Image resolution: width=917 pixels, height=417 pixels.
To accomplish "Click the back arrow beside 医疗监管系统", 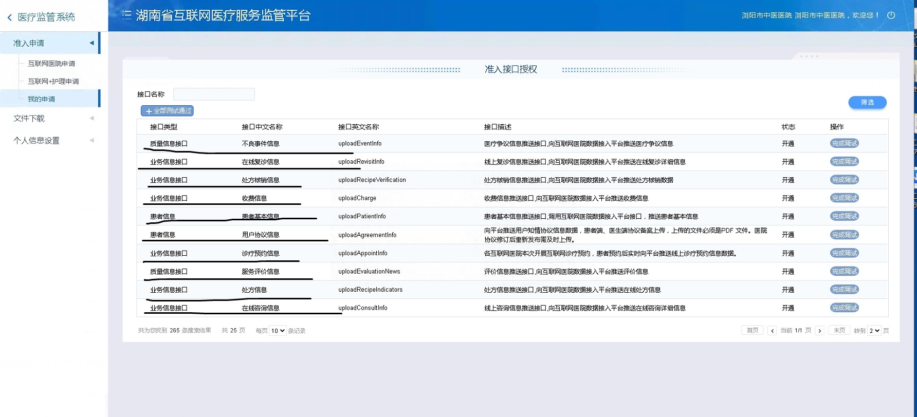I will 10,17.
